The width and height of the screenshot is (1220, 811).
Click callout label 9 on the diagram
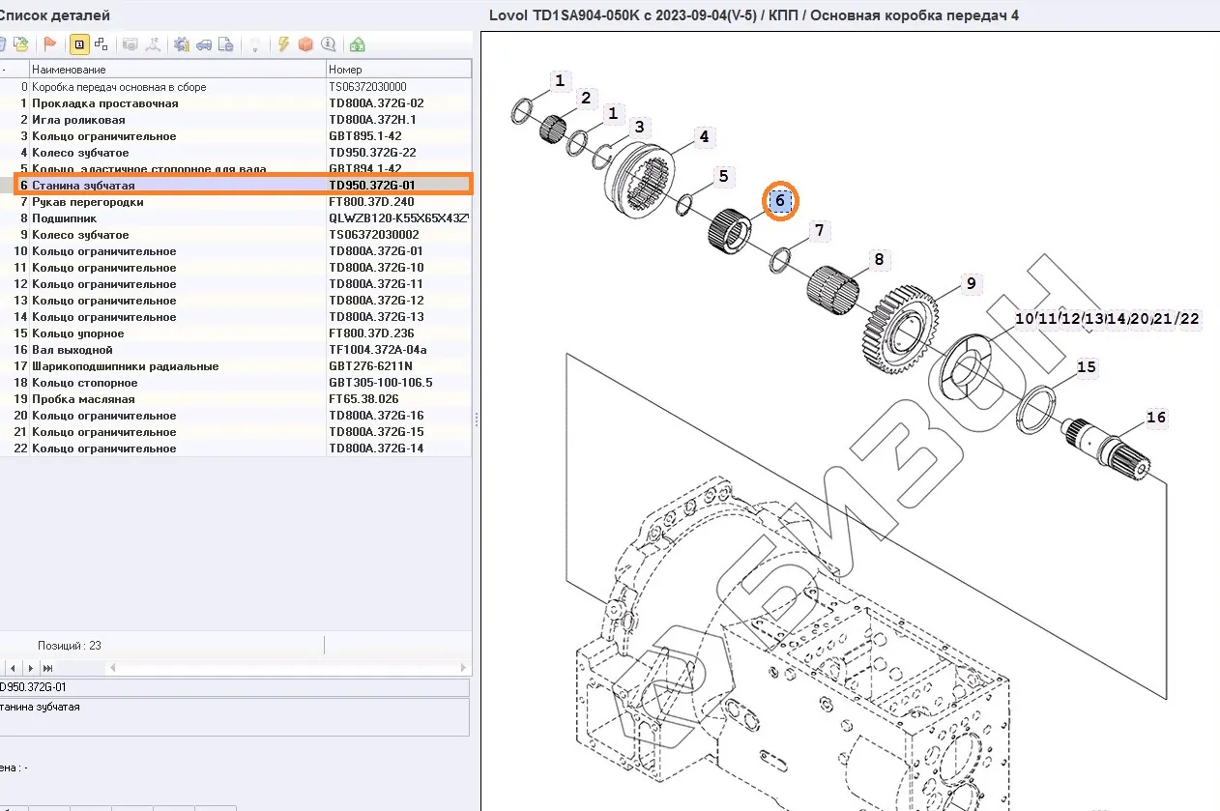tap(971, 283)
